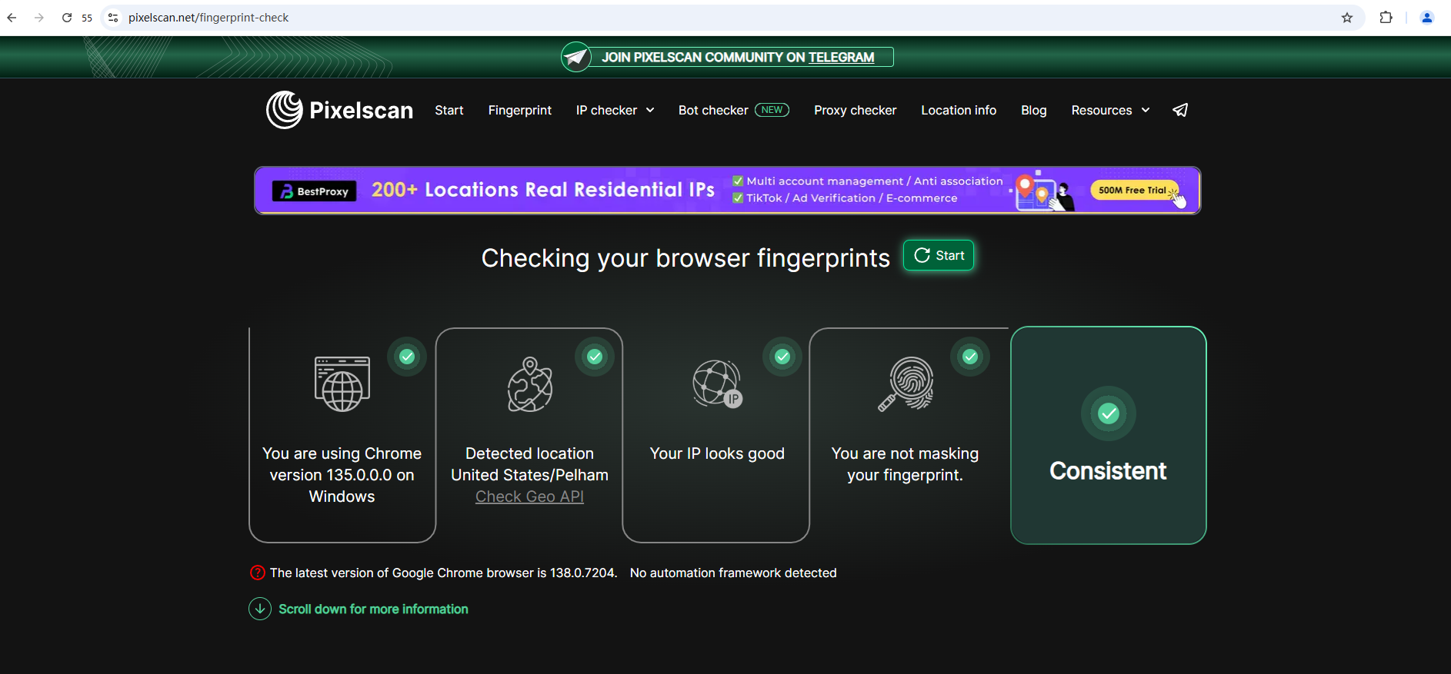
Task: Click the browser globe icon in Chrome card
Action: pos(342,383)
